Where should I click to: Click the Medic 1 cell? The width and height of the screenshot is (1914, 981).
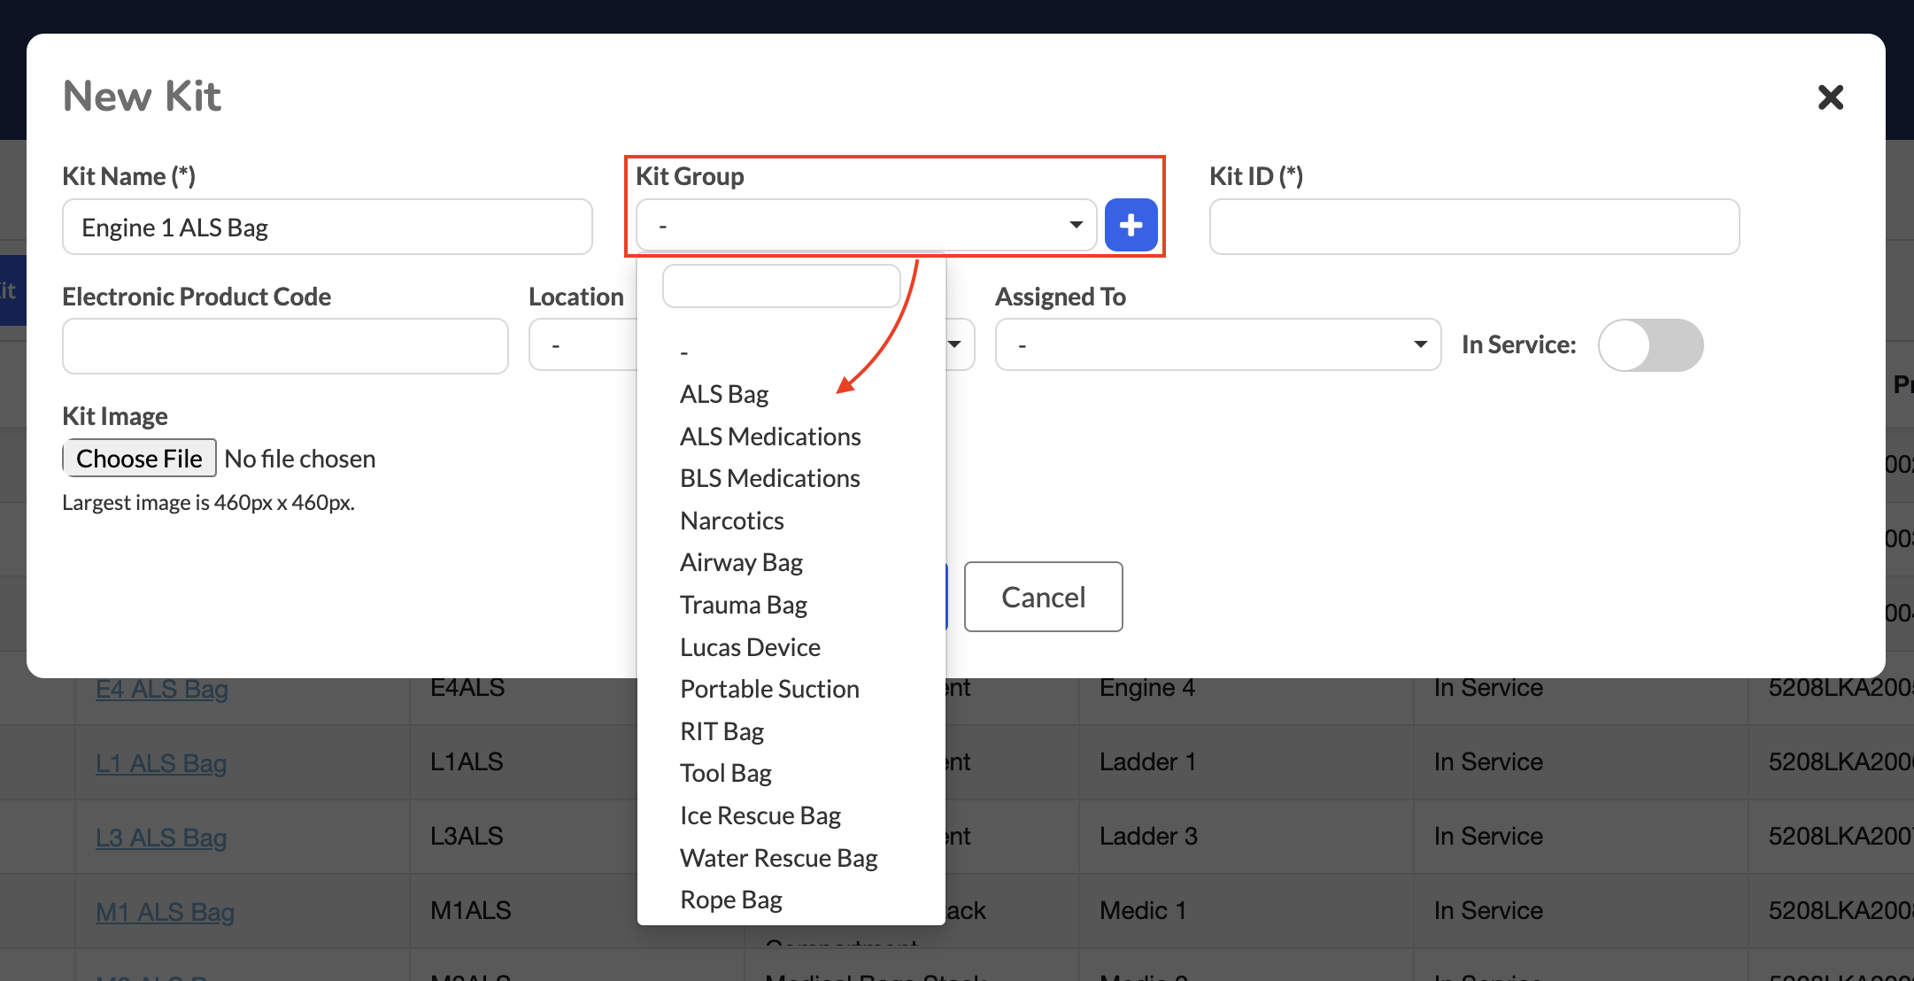(x=1143, y=911)
